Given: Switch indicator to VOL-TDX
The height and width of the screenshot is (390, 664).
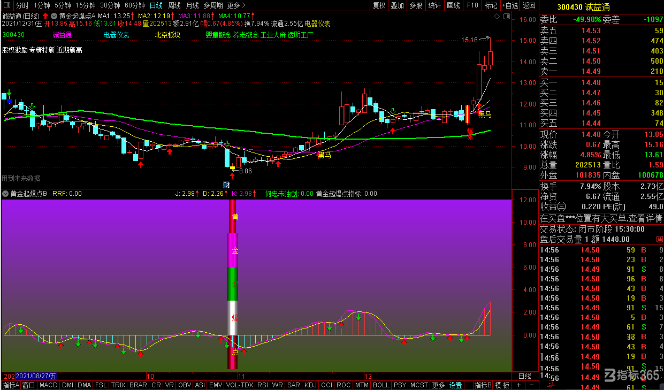Looking at the screenshot, I should pos(240,385).
